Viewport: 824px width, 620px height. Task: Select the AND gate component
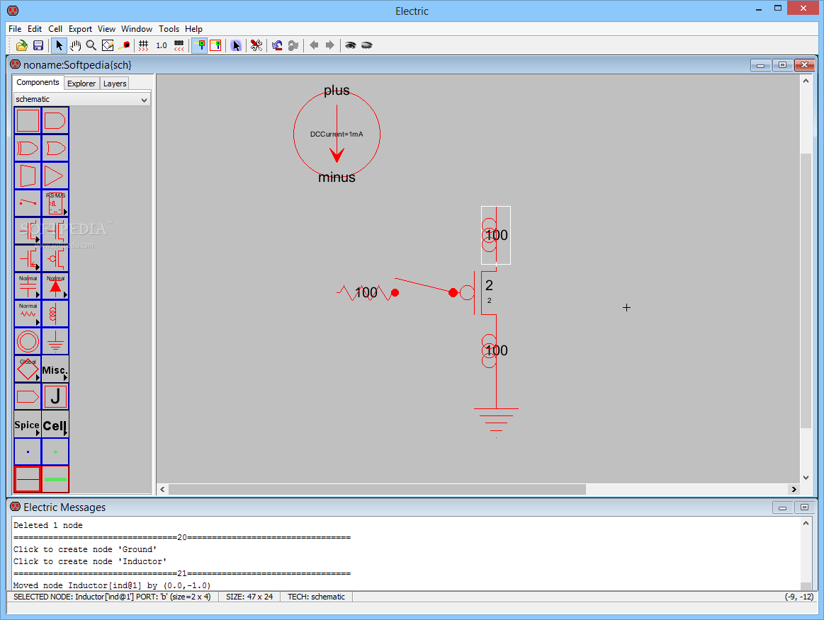click(55, 121)
